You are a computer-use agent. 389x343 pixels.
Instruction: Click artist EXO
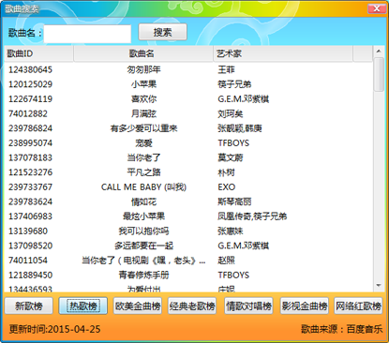(227, 187)
